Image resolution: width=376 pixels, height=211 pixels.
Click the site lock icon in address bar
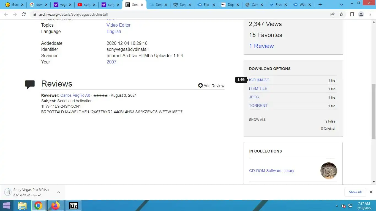[x=35, y=14]
